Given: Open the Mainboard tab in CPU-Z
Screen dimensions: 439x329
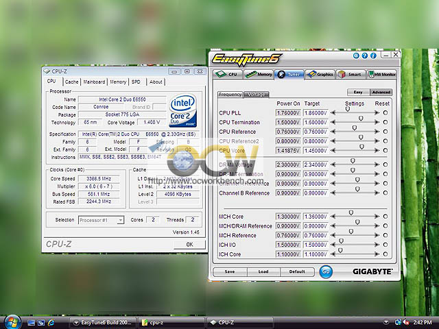Looking at the screenshot, I should click(94, 82).
